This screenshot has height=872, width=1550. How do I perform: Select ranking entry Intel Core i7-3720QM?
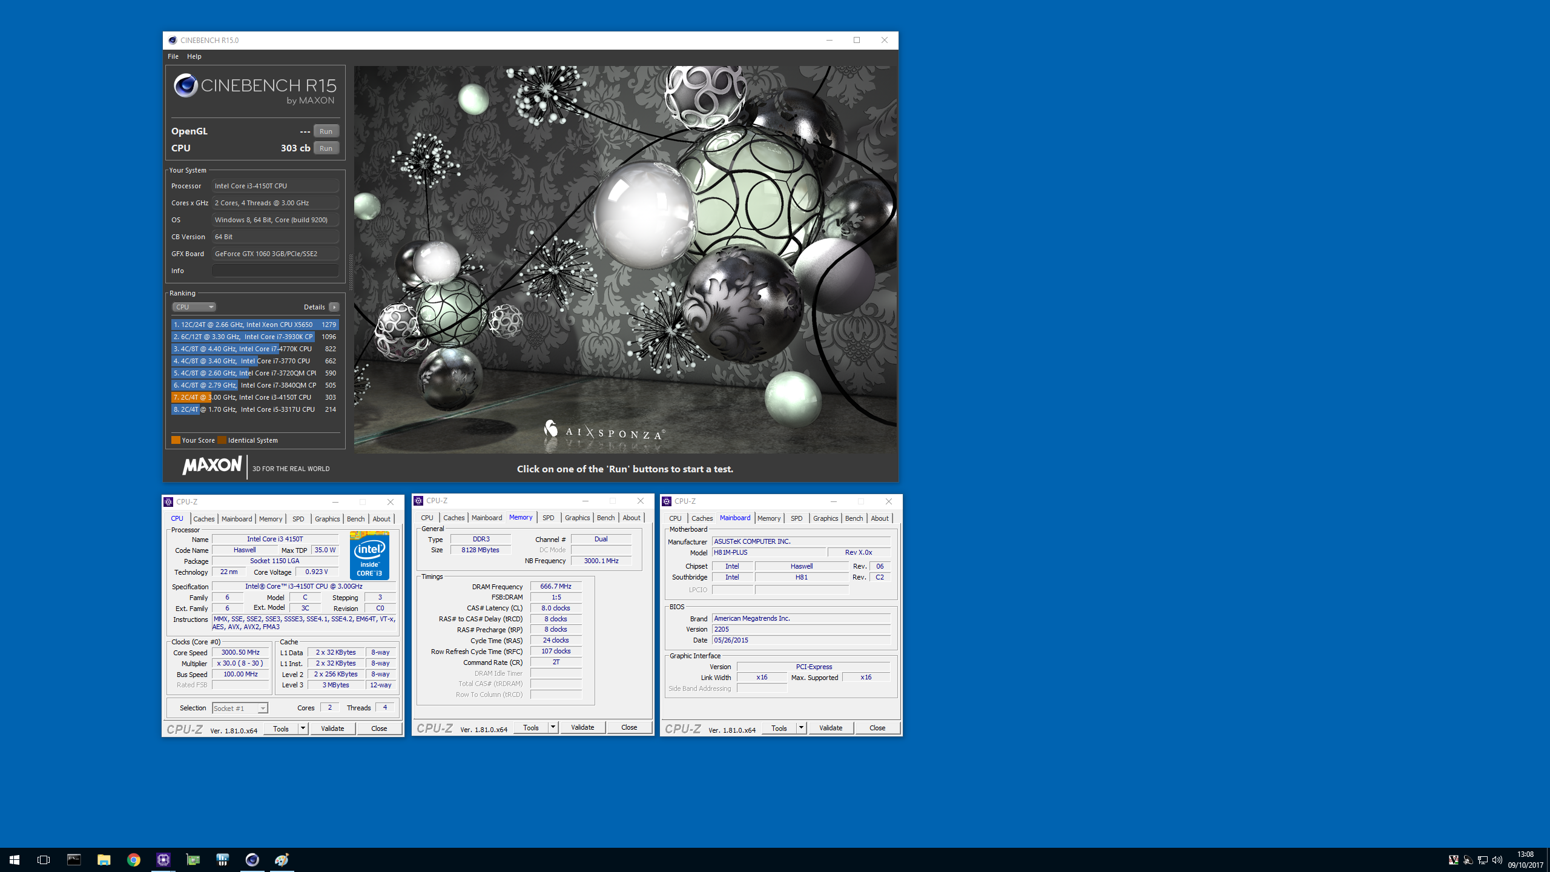point(255,373)
